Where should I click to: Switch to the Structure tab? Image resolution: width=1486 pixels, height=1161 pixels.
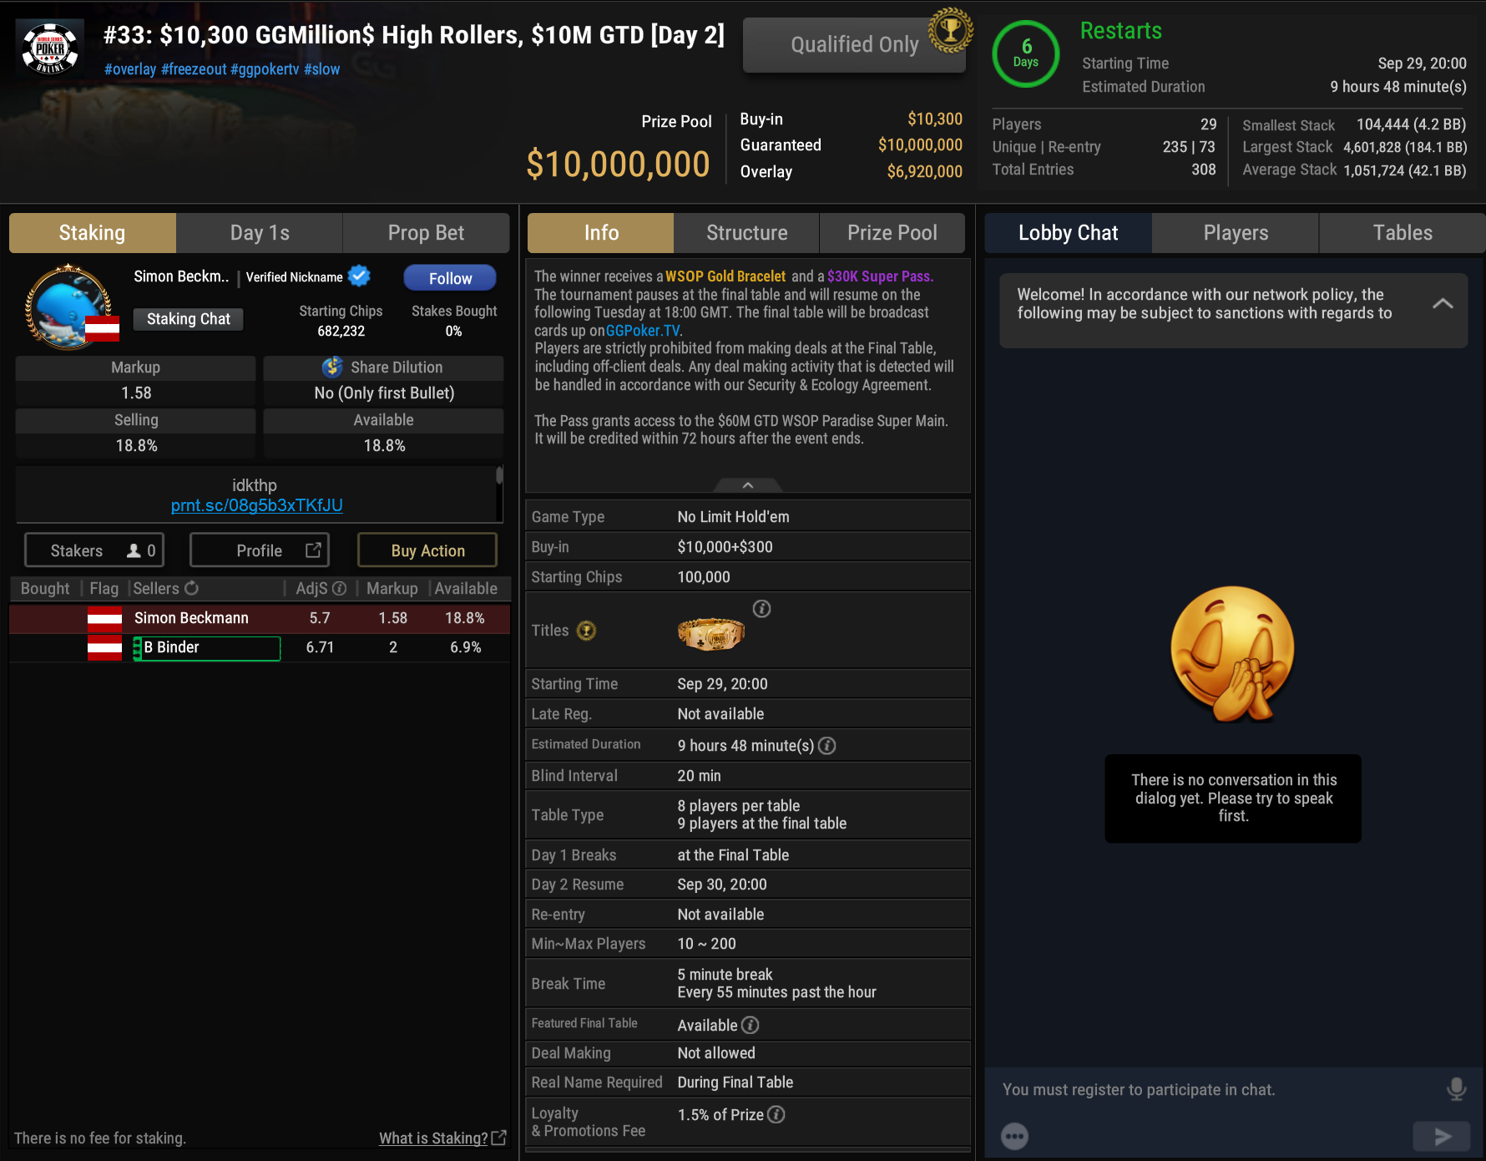[746, 233]
